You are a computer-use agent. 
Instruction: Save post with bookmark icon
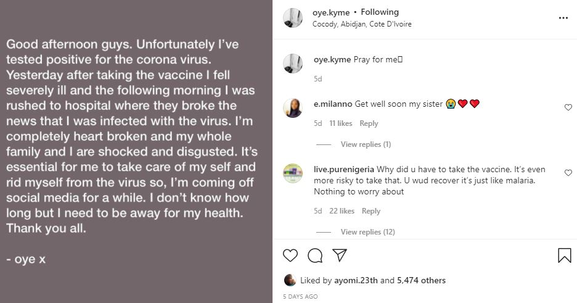click(x=565, y=255)
